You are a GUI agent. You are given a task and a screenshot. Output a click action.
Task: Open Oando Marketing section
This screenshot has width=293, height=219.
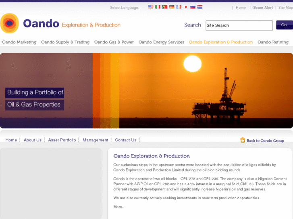(x=19, y=42)
